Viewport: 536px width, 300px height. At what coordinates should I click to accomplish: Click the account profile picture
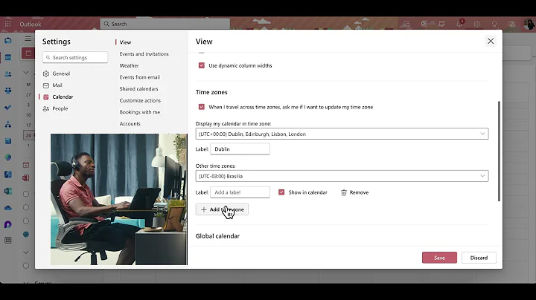point(529,24)
